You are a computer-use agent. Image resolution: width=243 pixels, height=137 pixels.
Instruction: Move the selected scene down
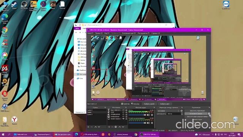(99, 127)
